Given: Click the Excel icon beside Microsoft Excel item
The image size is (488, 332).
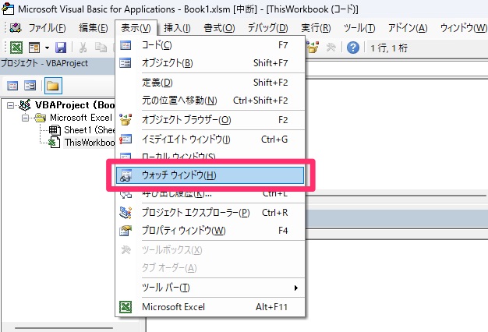Looking at the screenshot, I should 126,307.
